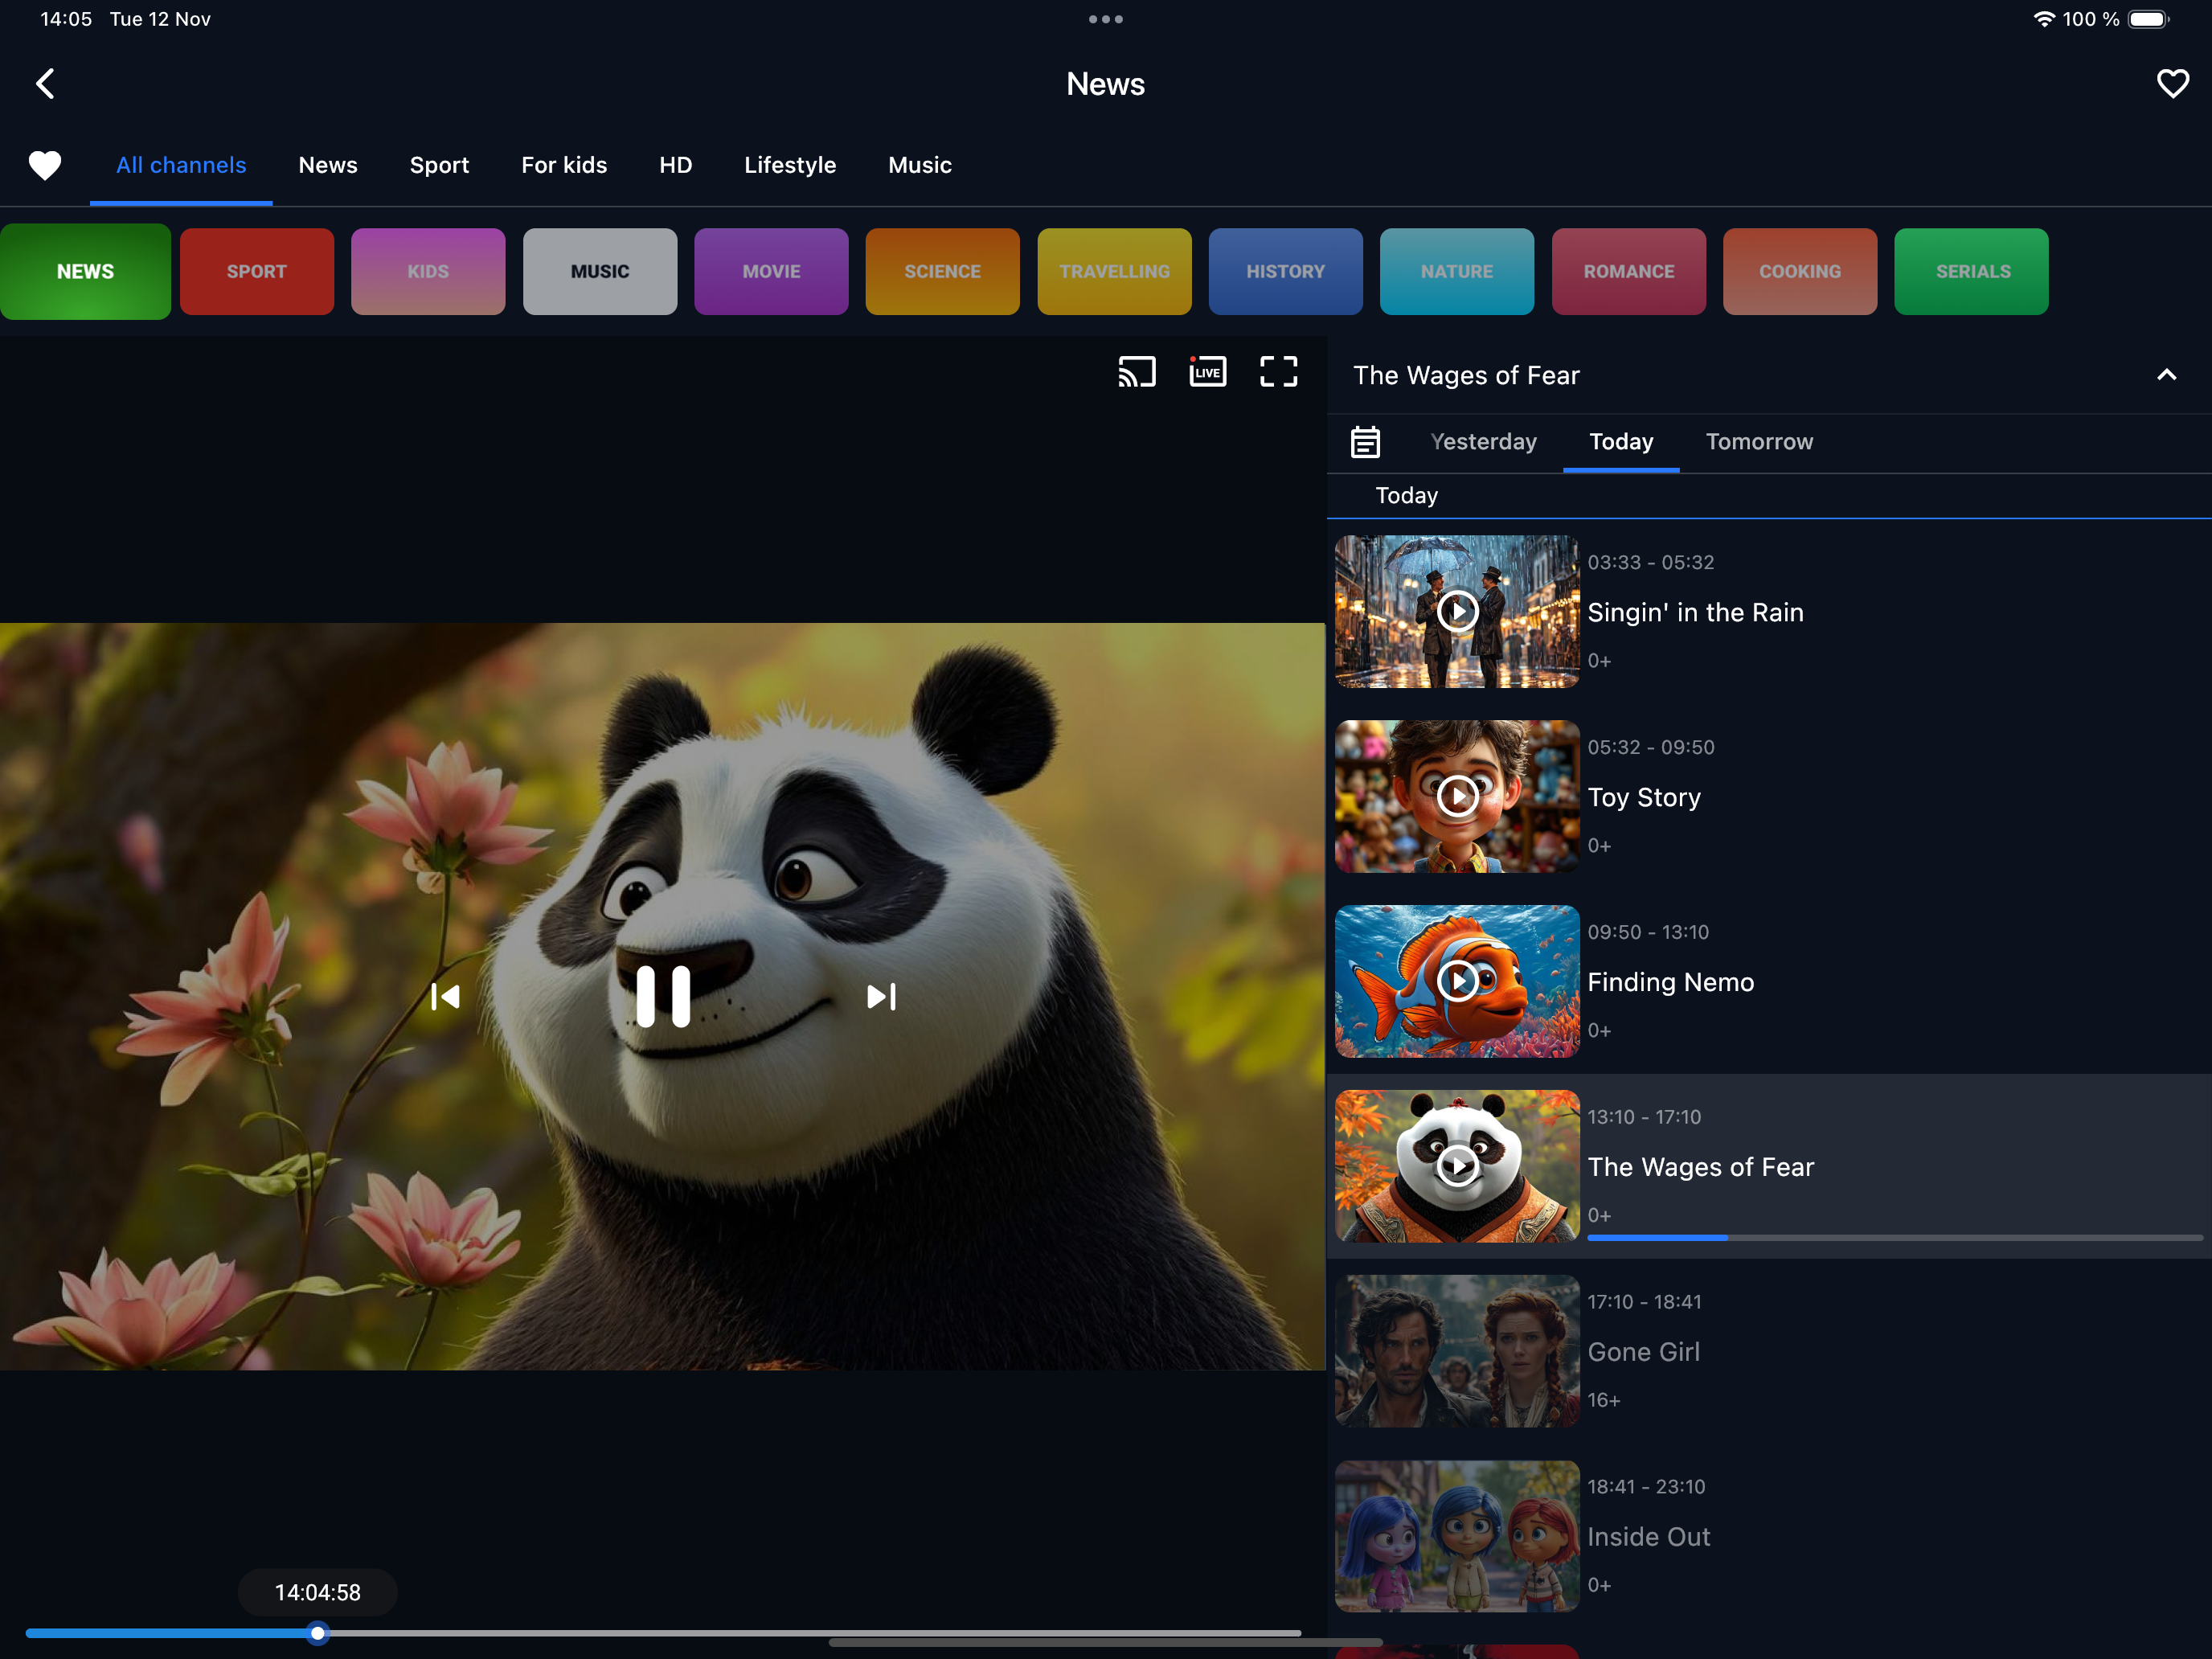The image size is (2212, 1659).
Task: Click the 16+ rating under Gone Girl
Action: pyautogui.click(x=1604, y=1400)
